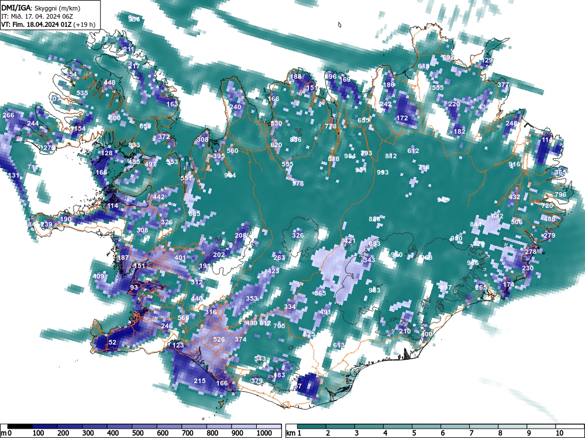
Task: Click the legend label '700' in the m scale
Action: [x=188, y=433]
